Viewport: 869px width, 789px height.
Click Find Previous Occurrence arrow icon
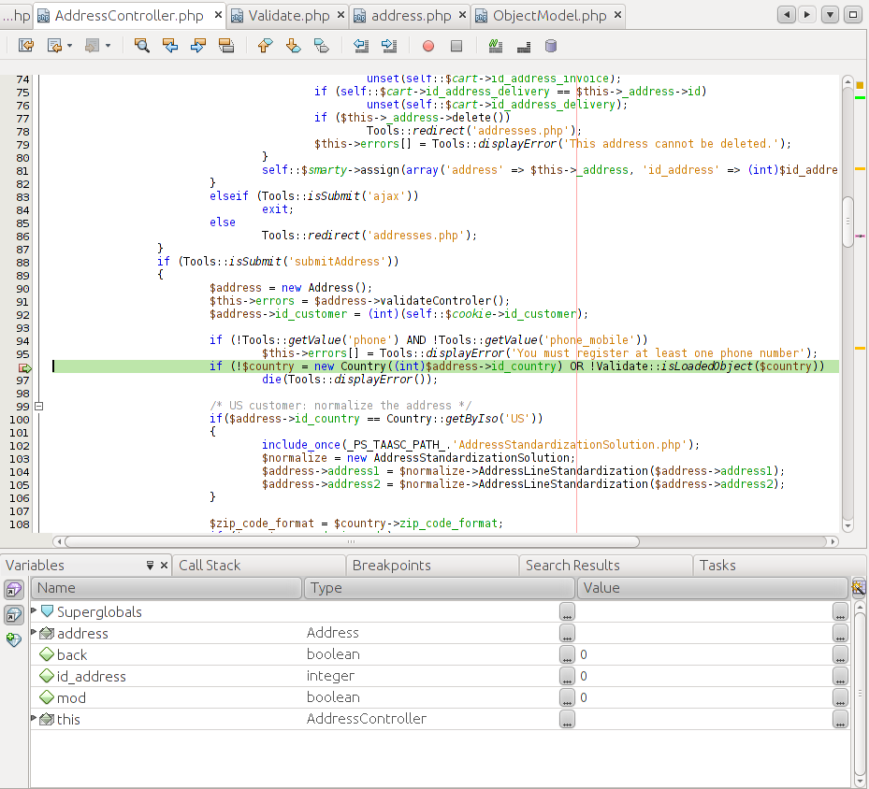pos(169,45)
